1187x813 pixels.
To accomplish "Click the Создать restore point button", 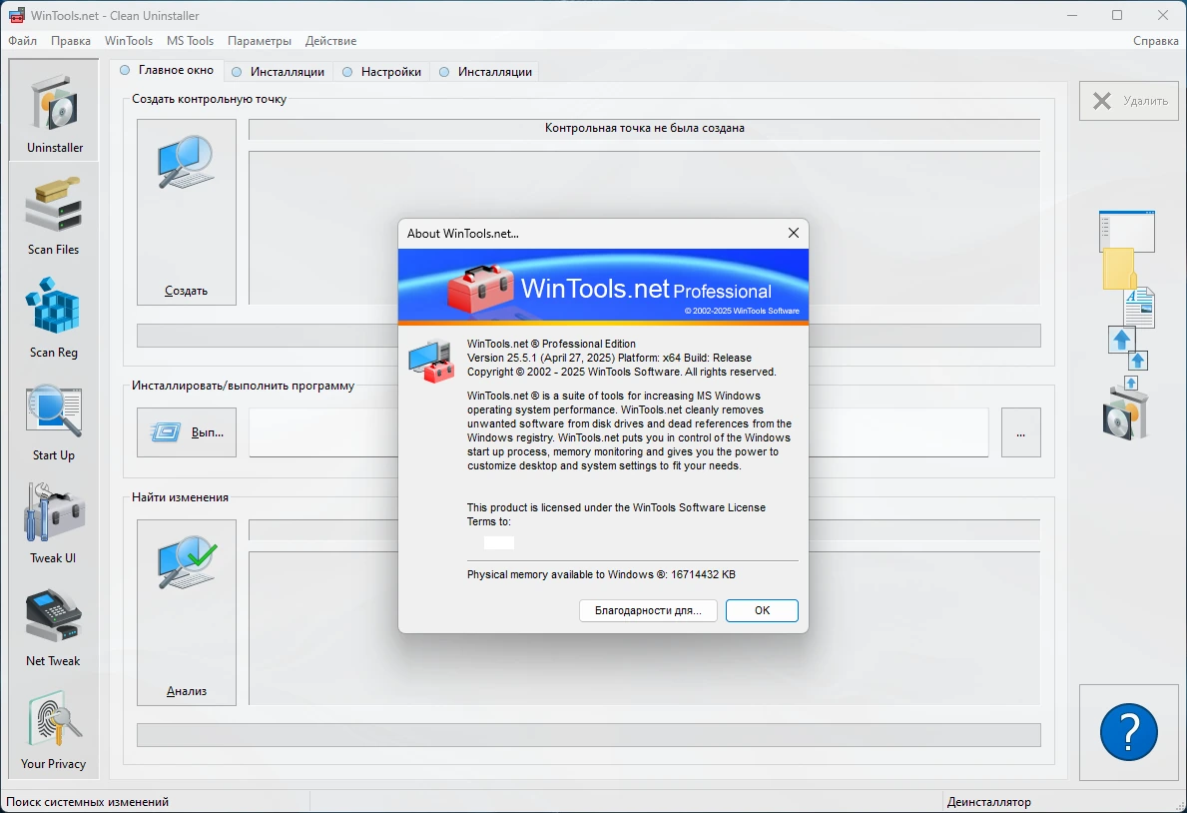I will (187, 212).
